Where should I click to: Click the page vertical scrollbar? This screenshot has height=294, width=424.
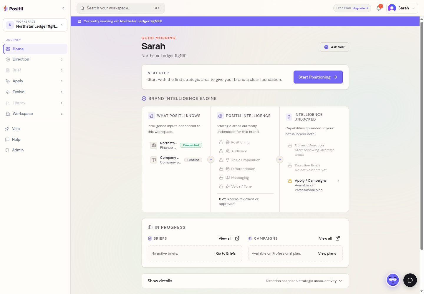pos(422,135)
